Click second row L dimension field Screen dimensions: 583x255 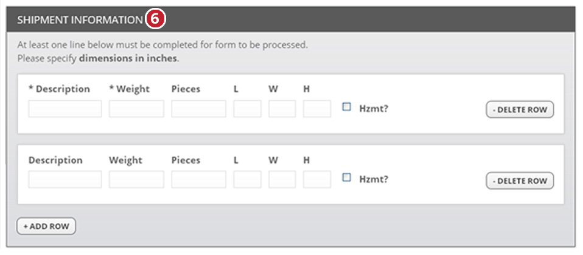click(247, 180)
